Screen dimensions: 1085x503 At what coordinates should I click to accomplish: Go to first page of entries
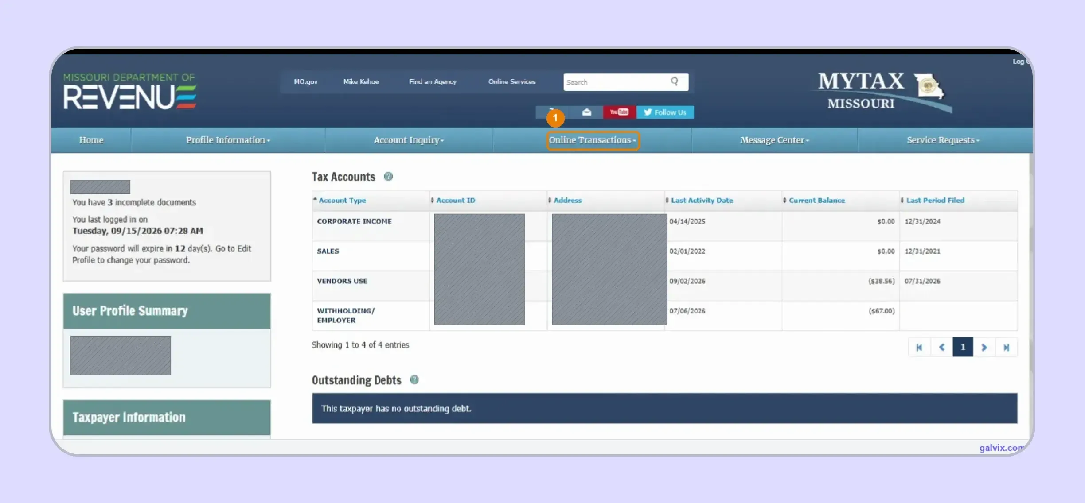click(x=920, y=347)
